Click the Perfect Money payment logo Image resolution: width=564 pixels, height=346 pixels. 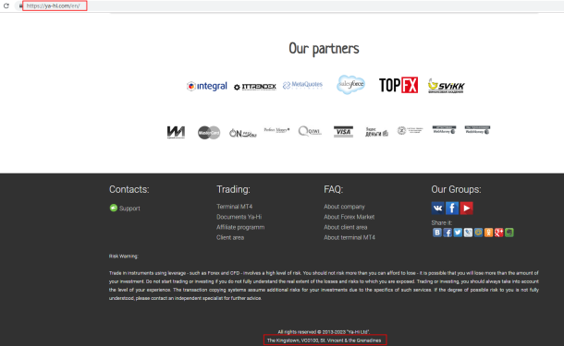[276, 130]
